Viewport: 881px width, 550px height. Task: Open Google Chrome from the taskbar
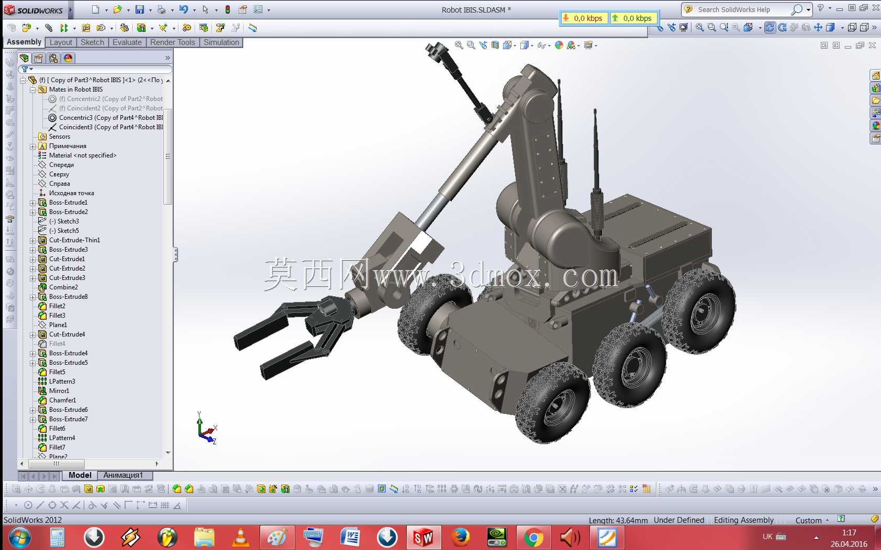534,537
